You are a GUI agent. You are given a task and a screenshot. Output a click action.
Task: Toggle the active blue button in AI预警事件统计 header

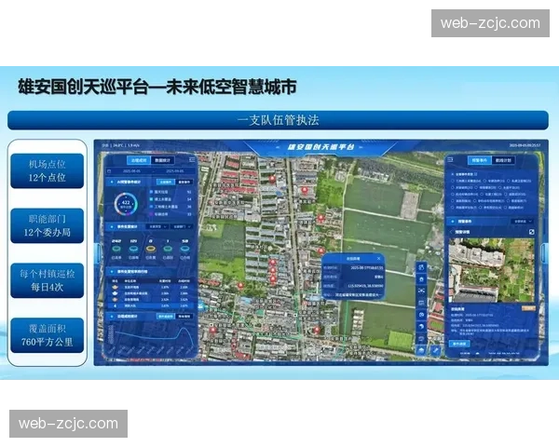point(166,183)
